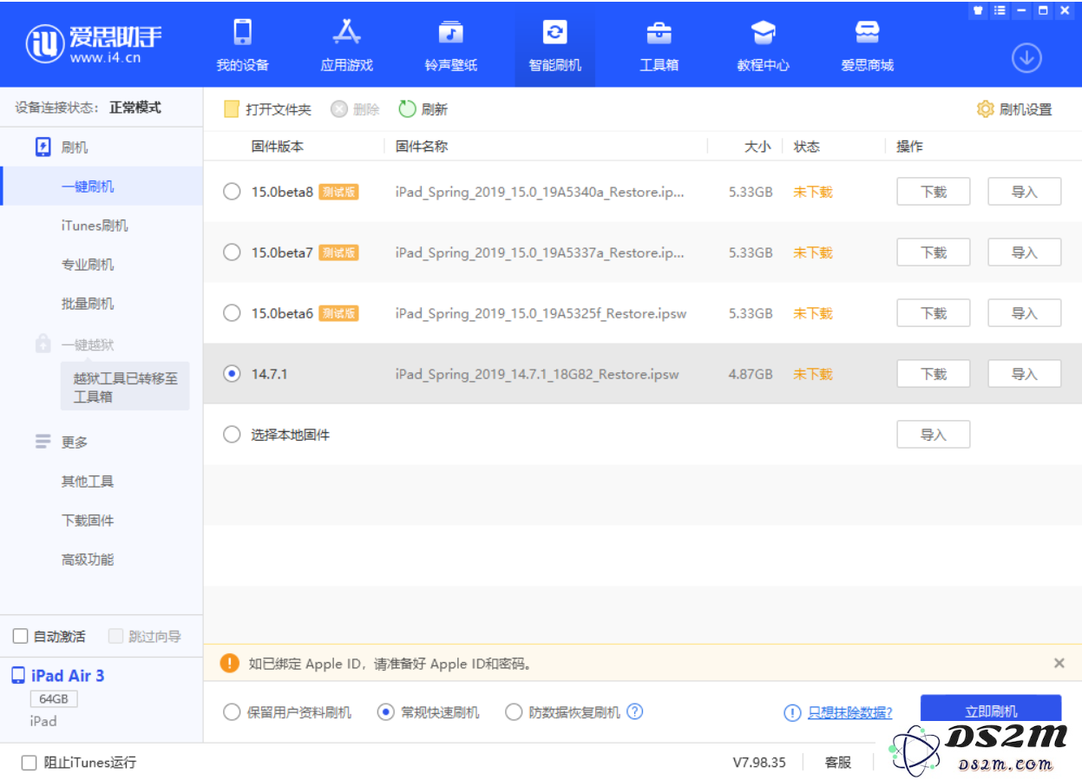Download the 15.0beta8 firmware

933,192
